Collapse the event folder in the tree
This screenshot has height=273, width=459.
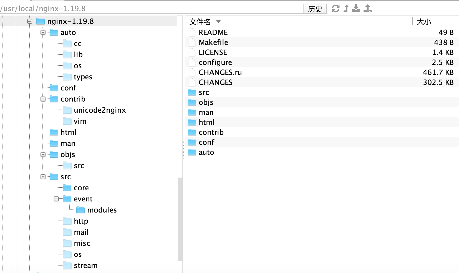[x=56, y=199]
